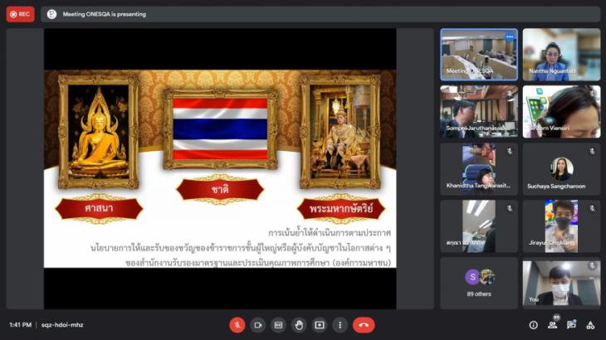This screenshot has width=606, height=340.
Task: Select the Nantha Nguantad video tile
Action: [561, 55]
